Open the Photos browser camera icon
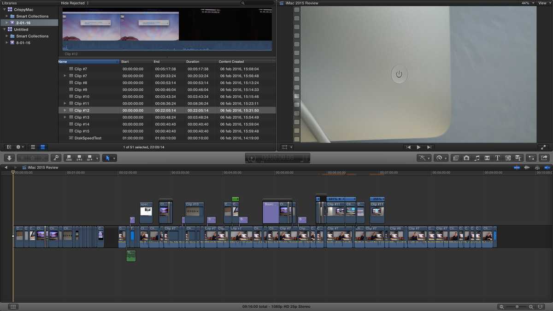This screenshot has height=311, width=553. click(x=466, y=158)
